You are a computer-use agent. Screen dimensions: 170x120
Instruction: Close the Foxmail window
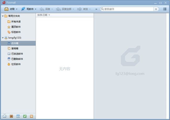[166, 3]
